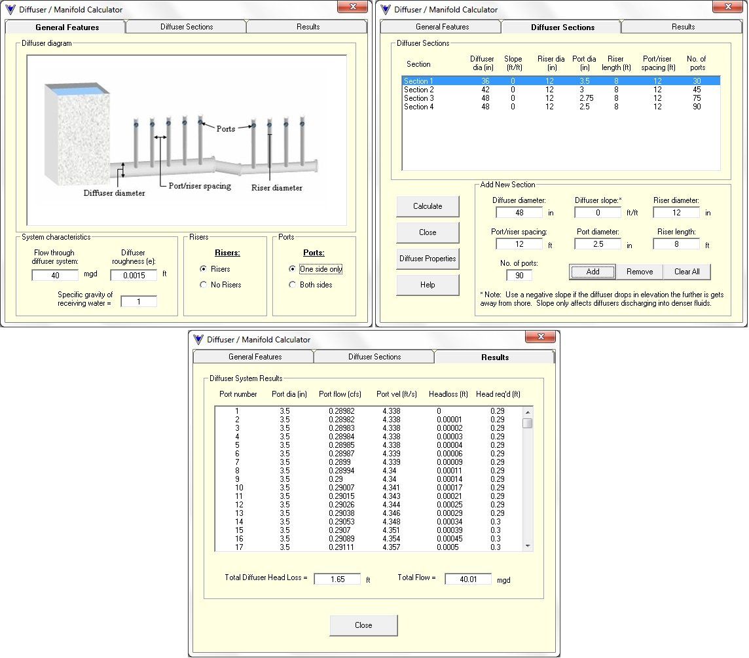This screenshot has height=658, width=749.
Task: Clear All diffuser sections
Action: point(687,272)
